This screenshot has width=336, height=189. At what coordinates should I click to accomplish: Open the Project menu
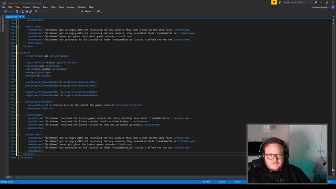[x=26, y=7]
